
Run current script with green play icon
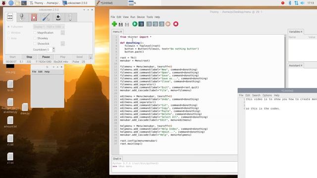pyautogui.click(x=135, y=24)
